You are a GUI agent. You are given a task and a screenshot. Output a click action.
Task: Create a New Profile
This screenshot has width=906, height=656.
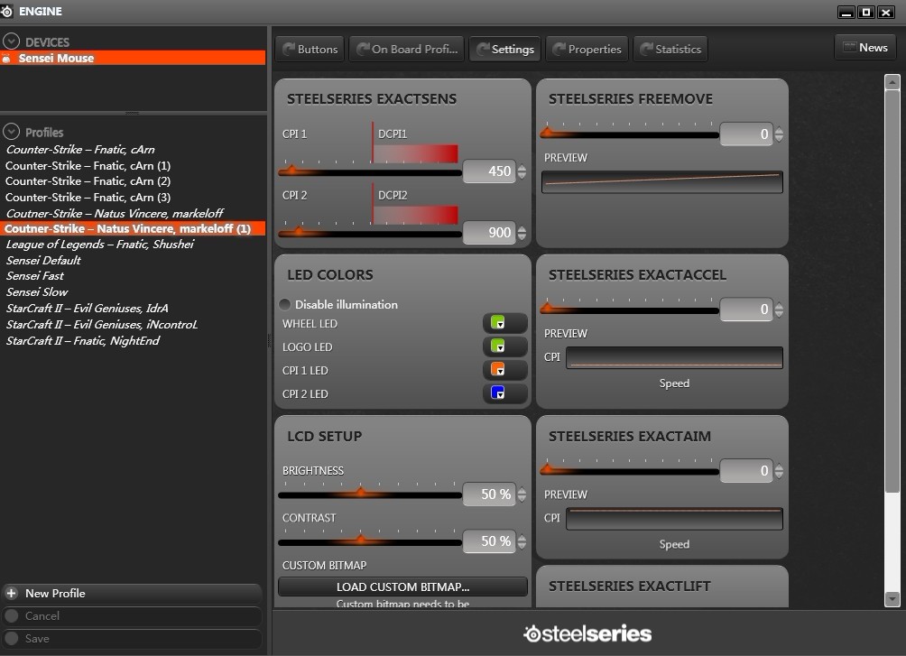(133, 594)
